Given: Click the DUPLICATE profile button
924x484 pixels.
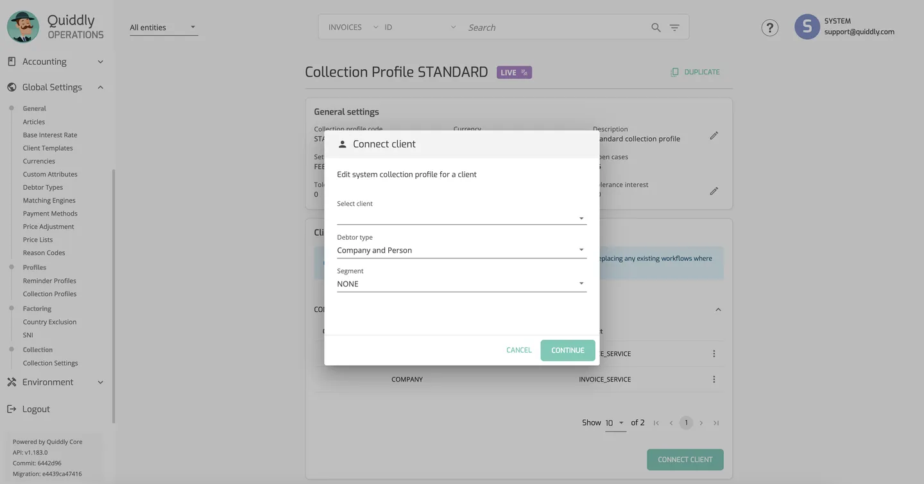Looking at the screenshot, I should pyautogui.click(x=695, y=72).
